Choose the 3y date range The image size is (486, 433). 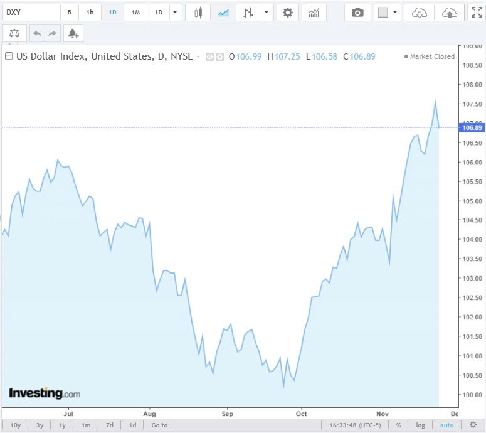[x=40, y=425]
